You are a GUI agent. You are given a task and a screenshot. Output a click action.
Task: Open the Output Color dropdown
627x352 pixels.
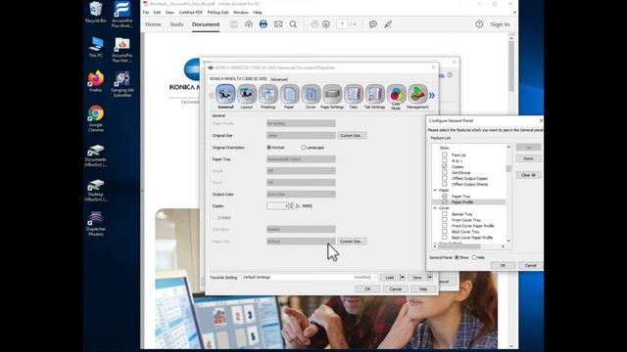pos(301,195)
